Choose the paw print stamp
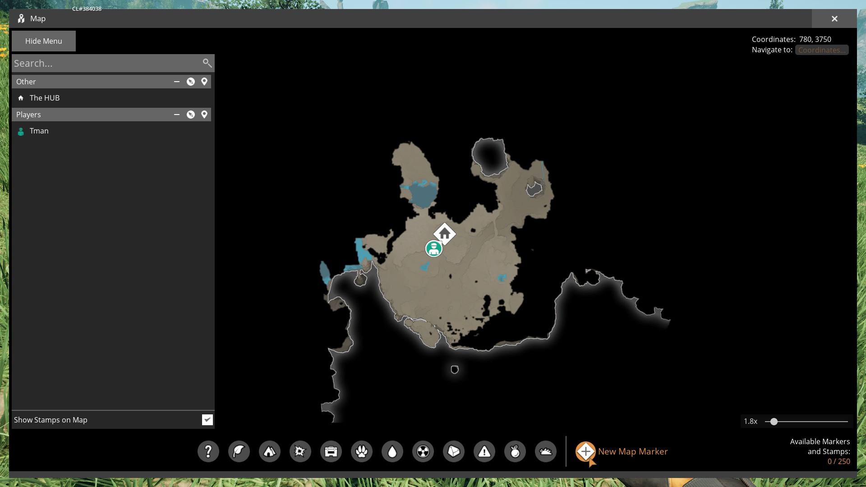The height and width of the screenshot is (487, 866). click(361, 451)
